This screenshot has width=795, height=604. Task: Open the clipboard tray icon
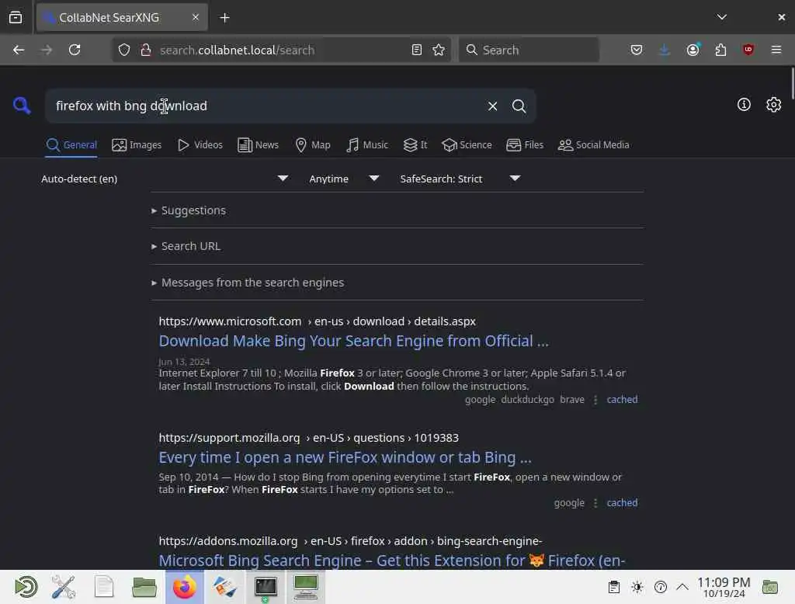pyautogui.click(x=613, y=587)
